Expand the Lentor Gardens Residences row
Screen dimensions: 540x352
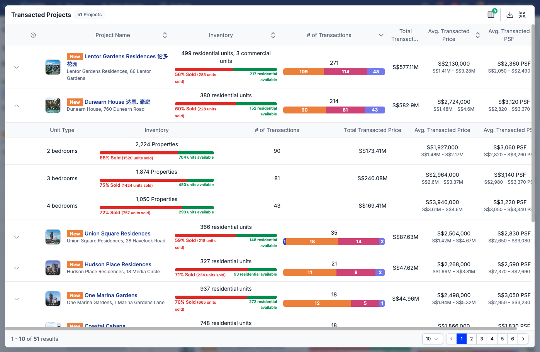click(x=17, y=67)
